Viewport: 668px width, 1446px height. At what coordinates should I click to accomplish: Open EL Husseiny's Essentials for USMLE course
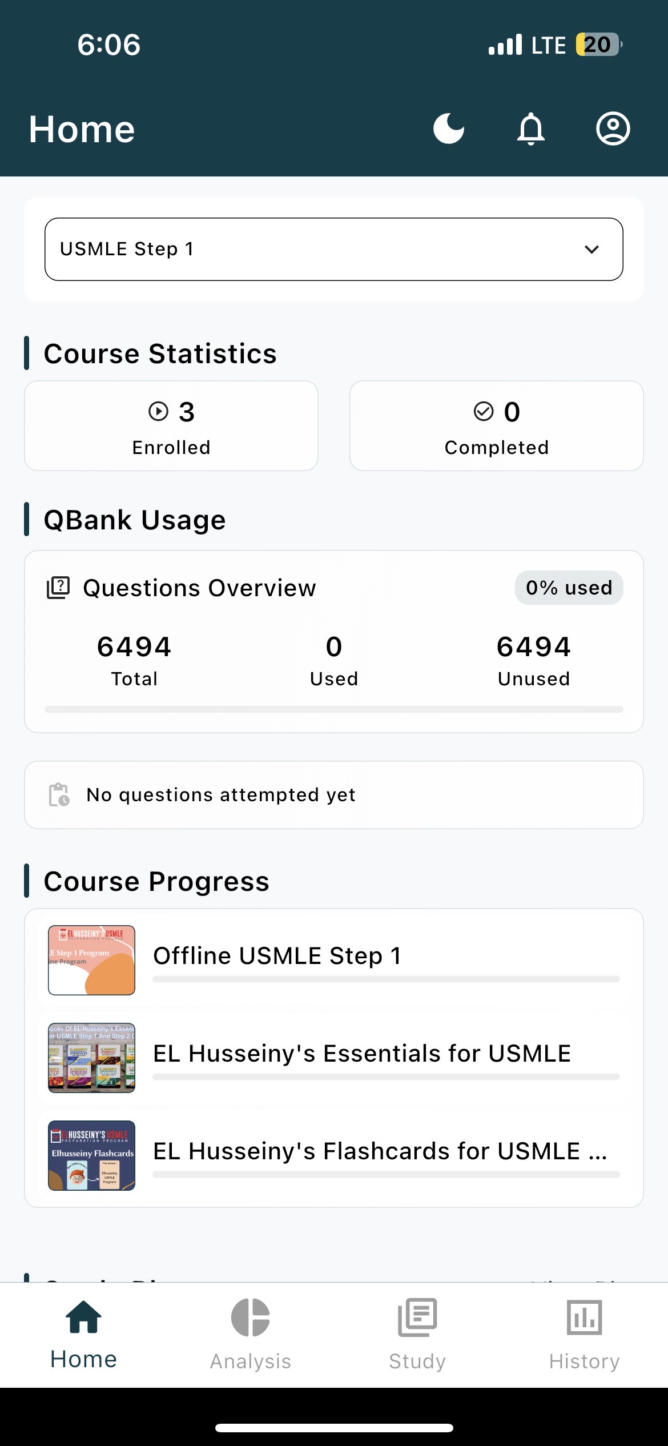click(362, 1054)
